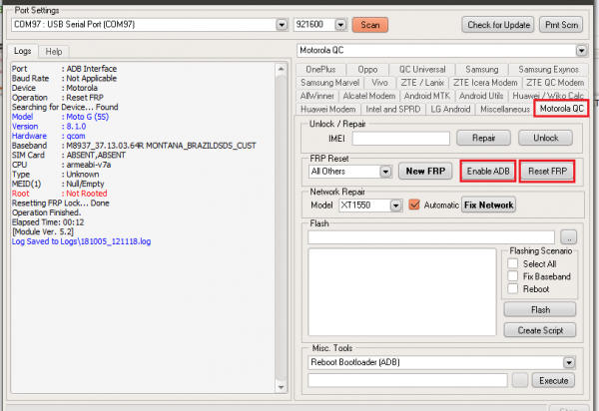Switch to the Logs tab
Screen dimensions: 599x411
pyautogui.click(x=23, y=51)
